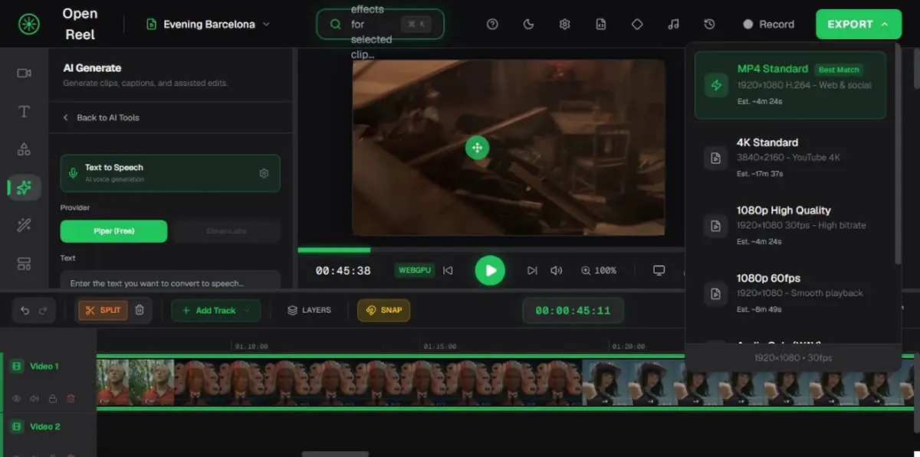Screen dimensions: 920x457
Task: Open the Add Track dropdown
Action: pos(216,310)
